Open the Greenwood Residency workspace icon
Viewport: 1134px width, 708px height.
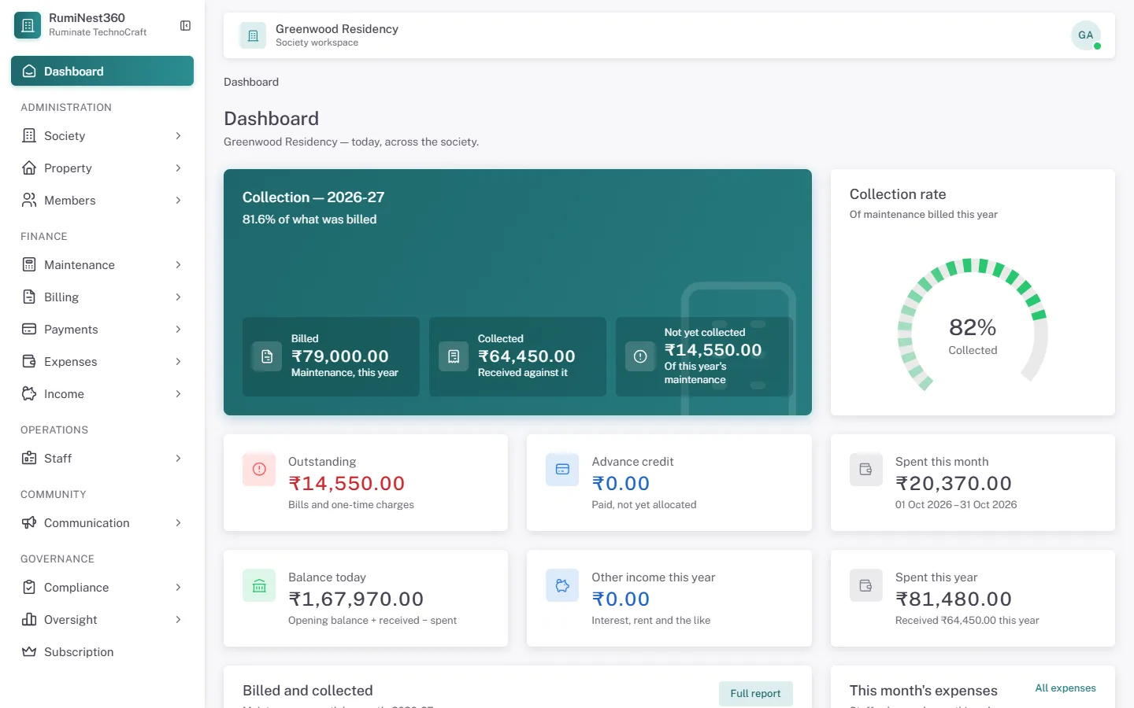coord(253,35)
